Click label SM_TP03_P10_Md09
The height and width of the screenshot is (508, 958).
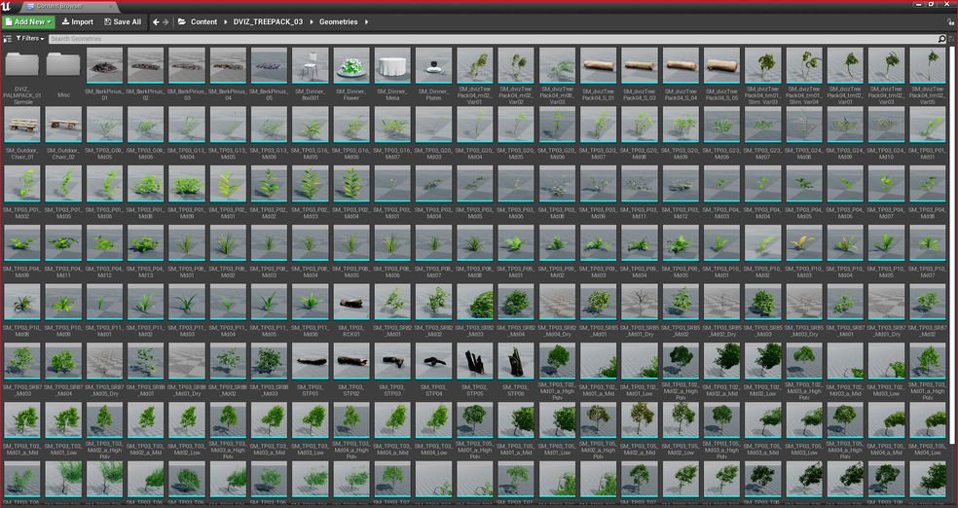63,331
